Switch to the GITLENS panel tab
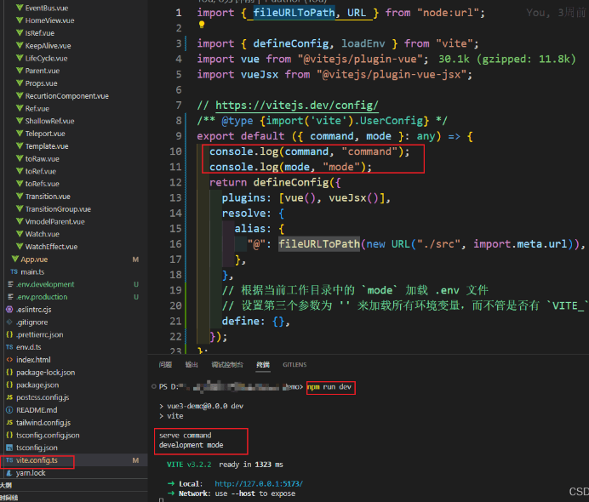This screenshot has height=502, width=589. click(294, 364)
